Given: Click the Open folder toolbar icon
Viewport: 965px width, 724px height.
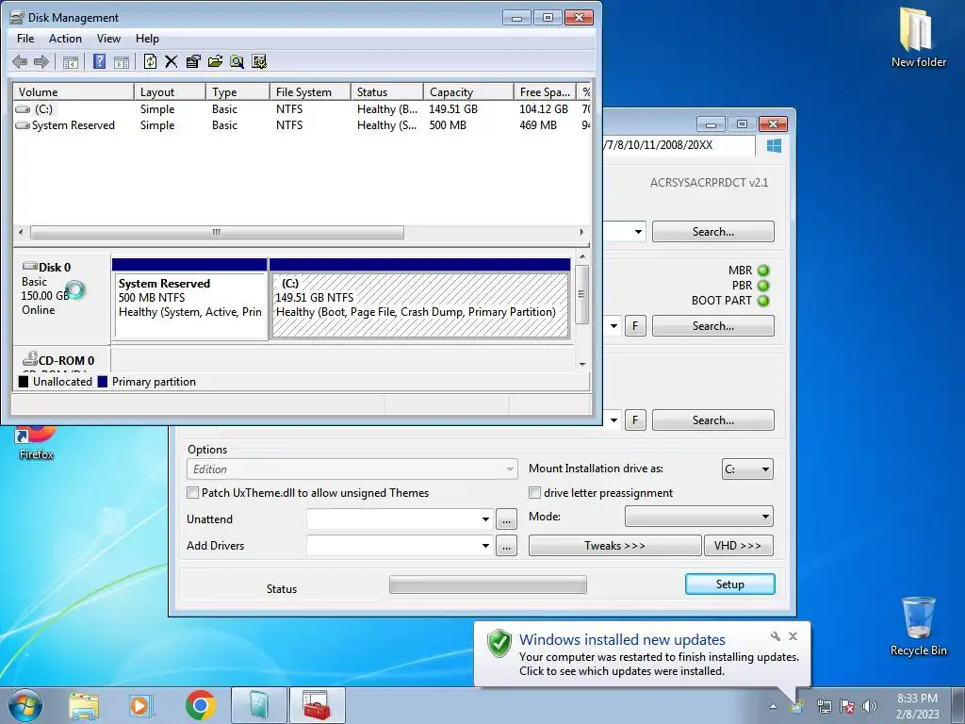Looking at the screenshot, I should pyautogui.click(x=215, y=61).
